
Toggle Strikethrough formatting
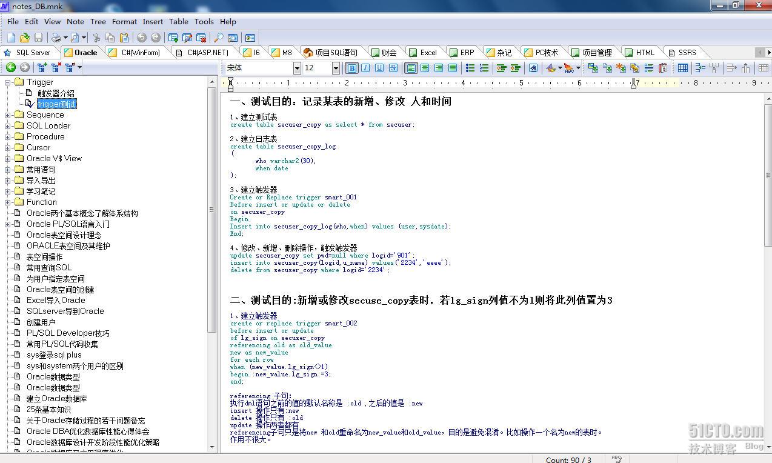[x=393, y=68]
